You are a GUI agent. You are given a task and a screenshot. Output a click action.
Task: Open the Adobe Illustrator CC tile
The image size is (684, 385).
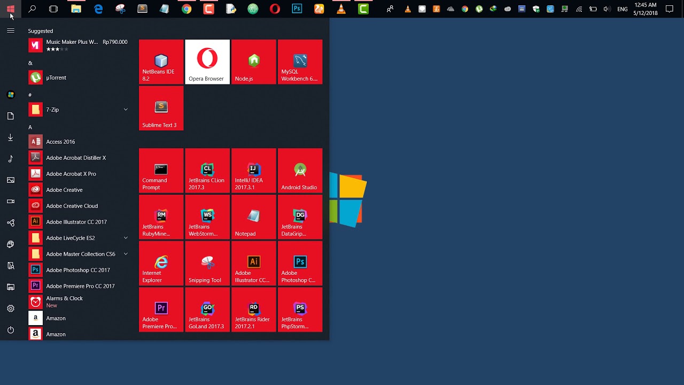click(254, 263)
